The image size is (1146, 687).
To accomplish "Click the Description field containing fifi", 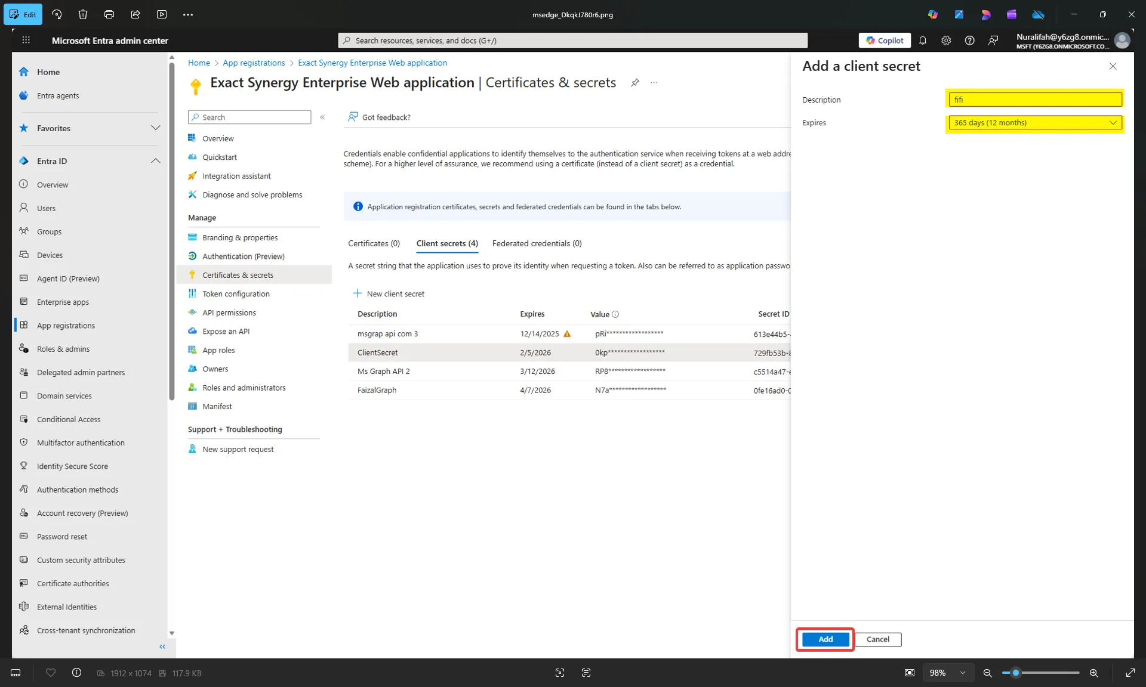I will point(1036,99).
